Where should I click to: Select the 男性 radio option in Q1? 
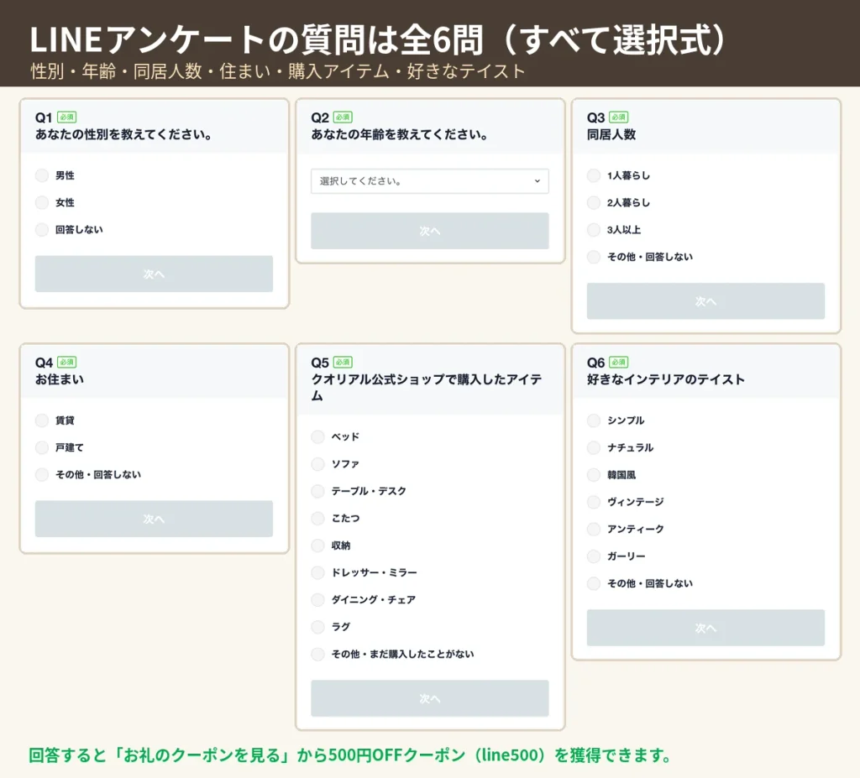42,175
